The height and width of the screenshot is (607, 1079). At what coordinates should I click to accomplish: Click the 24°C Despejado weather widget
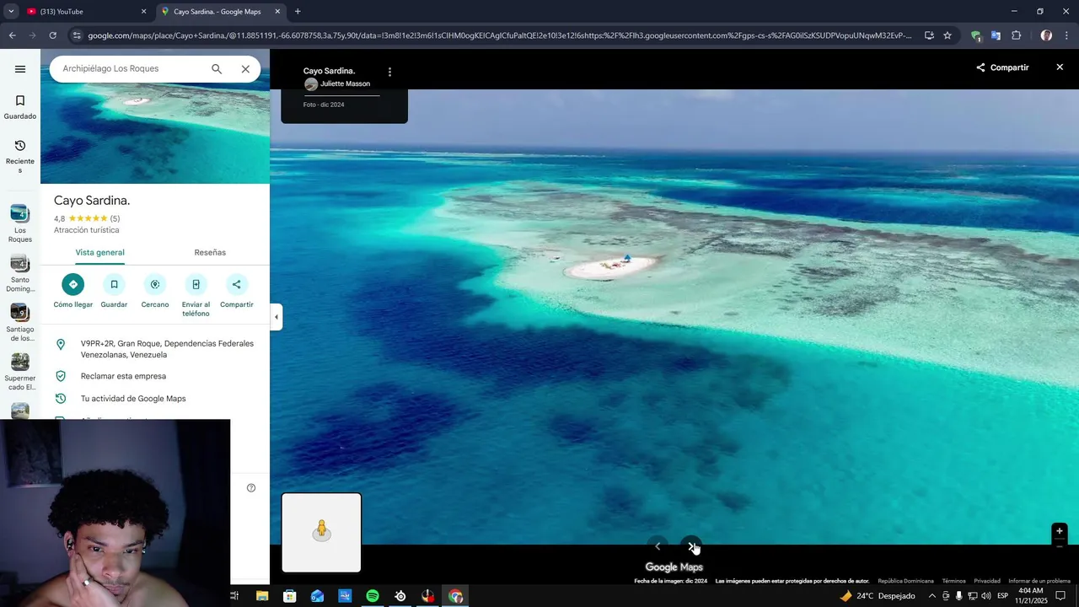(877, 596)
